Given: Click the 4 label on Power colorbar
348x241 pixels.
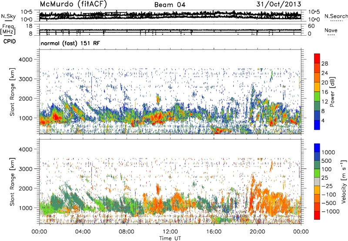Looking at the screenshot, I should coord(323,120).
